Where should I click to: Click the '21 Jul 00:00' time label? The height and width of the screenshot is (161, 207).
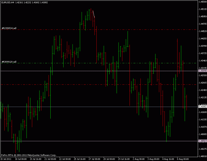pyautogui.click(x=50, y=159)
